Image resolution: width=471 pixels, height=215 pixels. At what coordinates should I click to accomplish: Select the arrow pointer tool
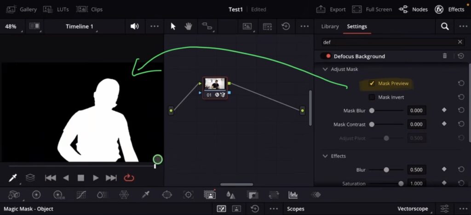pos(173,26)
